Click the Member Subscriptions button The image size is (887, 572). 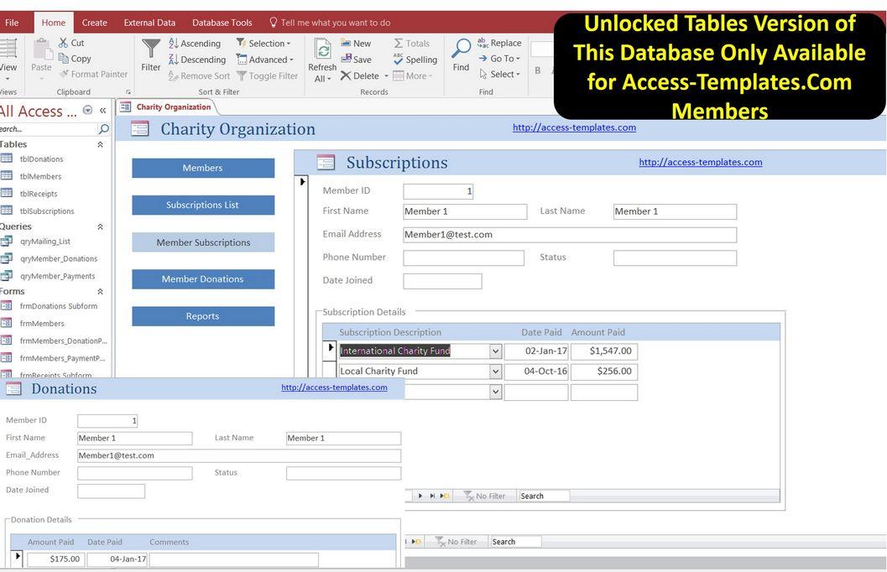click(x=203, y=242)
